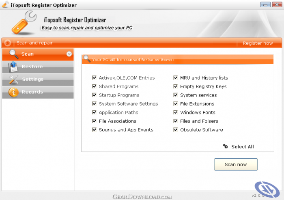The image size is (284, 200).
Task: Click the Select All link
Action: (242, 147)
